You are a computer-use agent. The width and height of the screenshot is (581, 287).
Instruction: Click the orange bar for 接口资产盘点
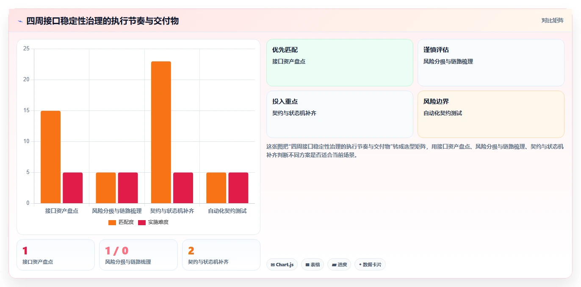(x=51, y=157)
